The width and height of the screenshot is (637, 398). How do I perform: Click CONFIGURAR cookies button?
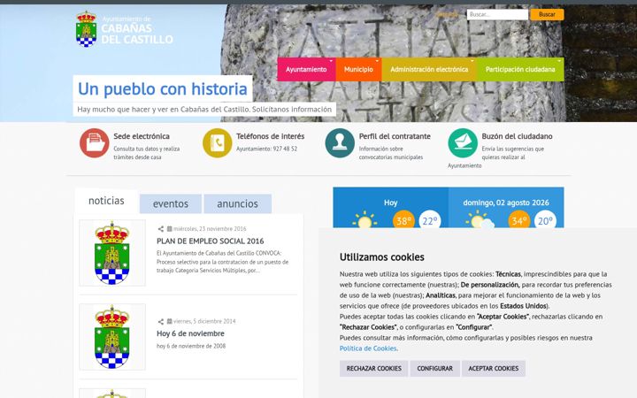click(x=434, y=368)
